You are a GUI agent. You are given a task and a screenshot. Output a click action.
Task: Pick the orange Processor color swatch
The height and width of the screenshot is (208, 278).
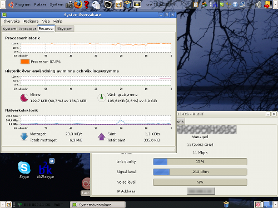pyautogui.click(x=25, y=62)
